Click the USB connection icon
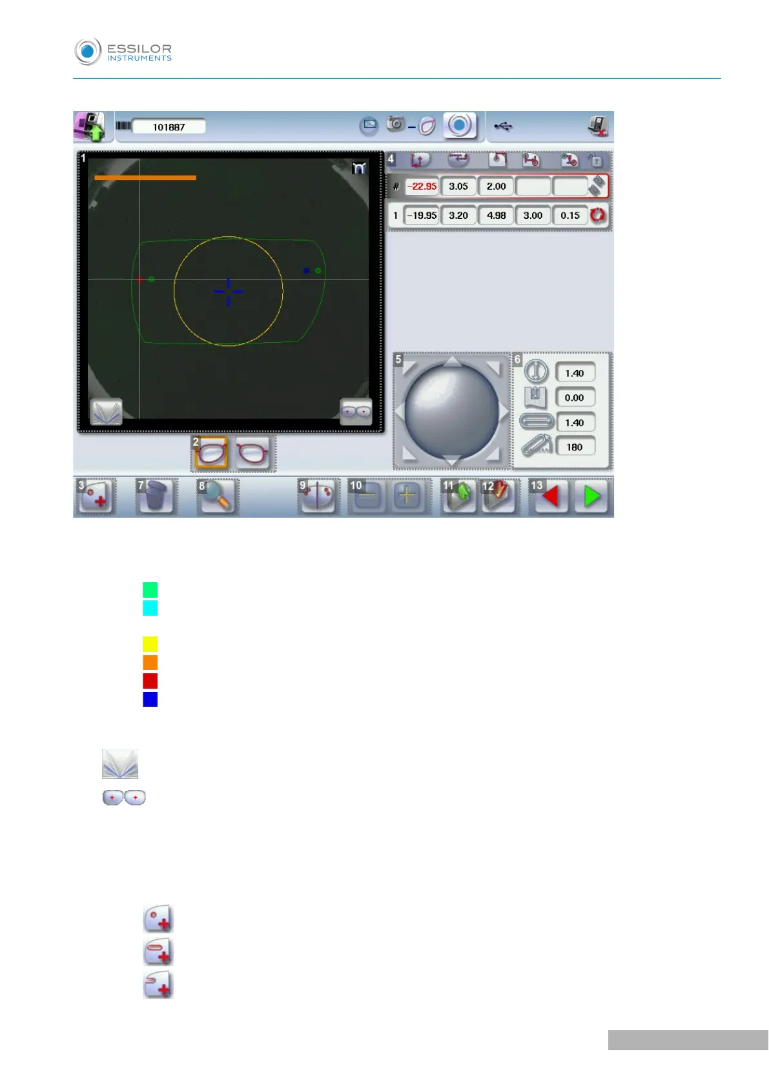Viewport: 769px width, 1087px height. tap(504, 126)
